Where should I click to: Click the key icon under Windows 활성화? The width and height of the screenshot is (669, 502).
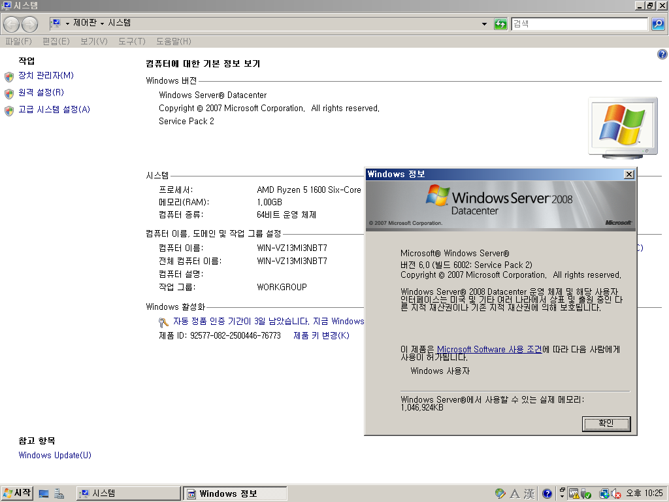pyautogui.click(x=163, y=322)
